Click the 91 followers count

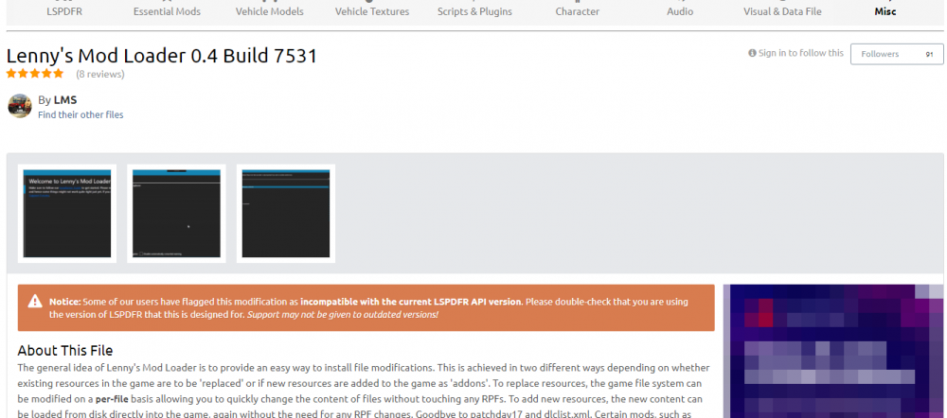pos(930,54)
